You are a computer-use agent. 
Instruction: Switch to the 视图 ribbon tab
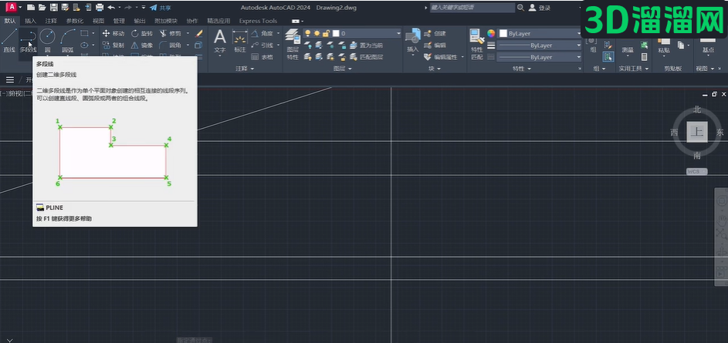pyautogui.click(x=98, y=21)
